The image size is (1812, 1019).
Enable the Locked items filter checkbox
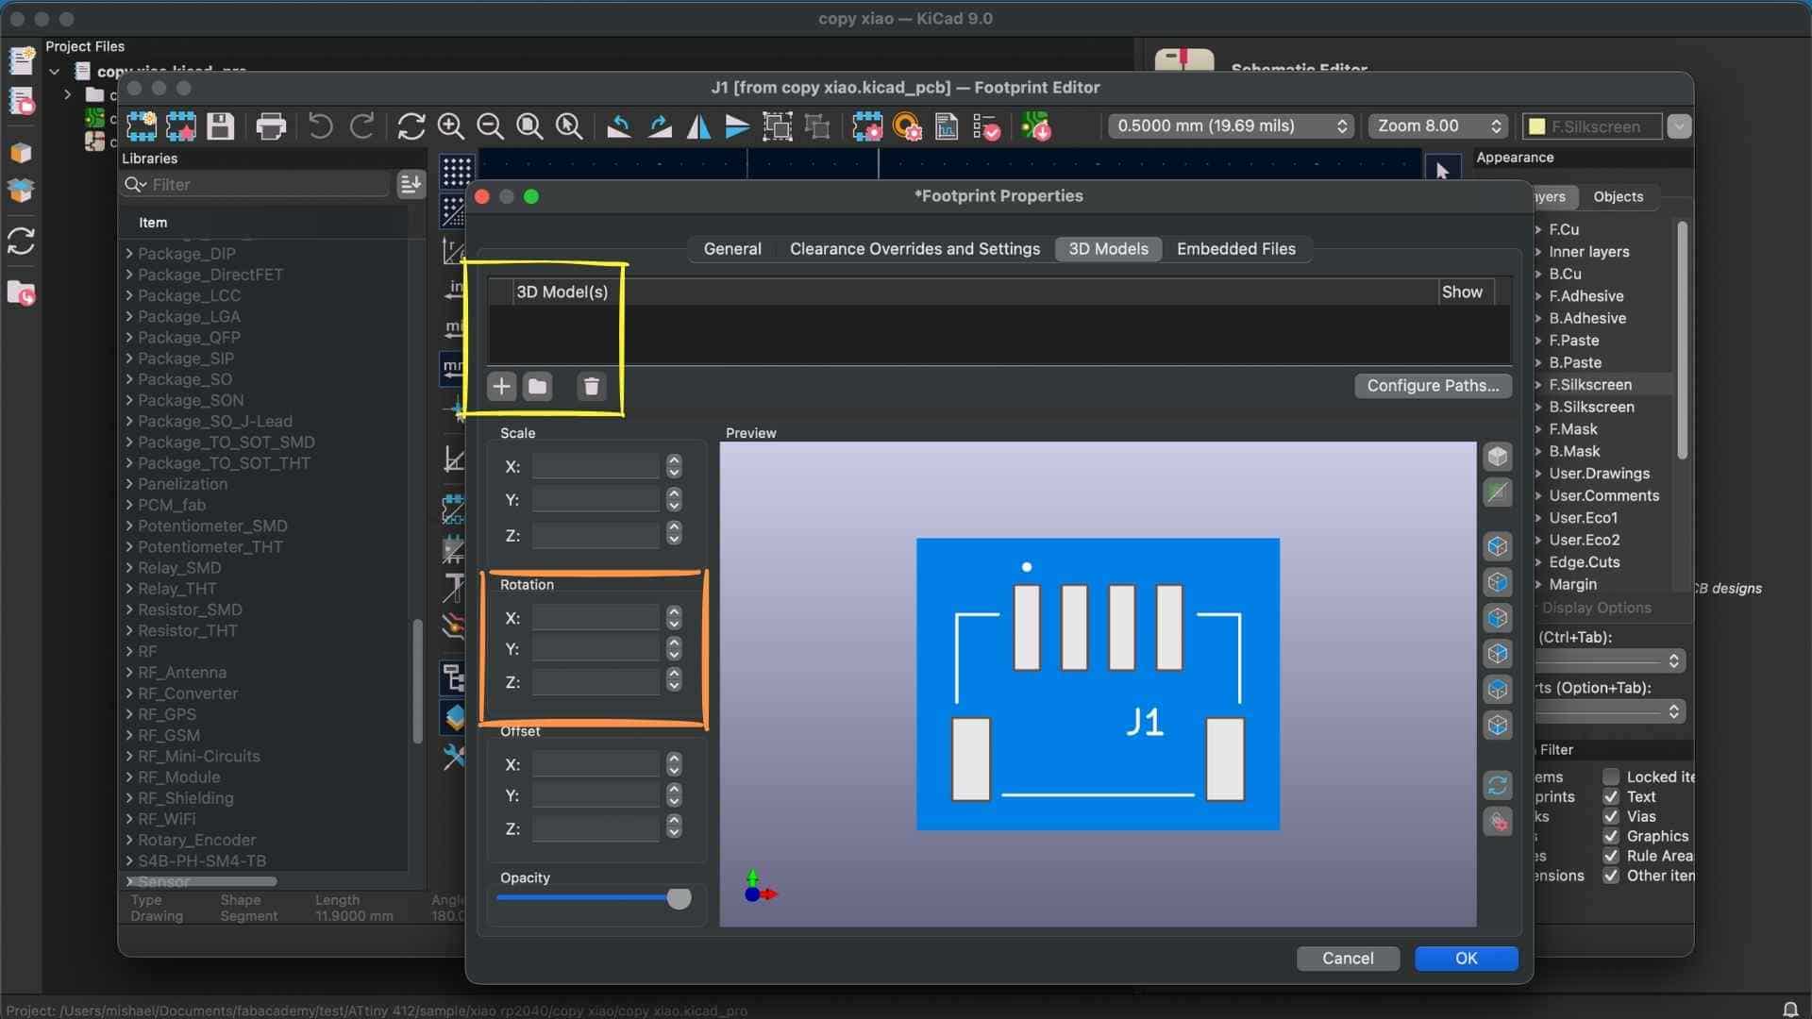1611,777
